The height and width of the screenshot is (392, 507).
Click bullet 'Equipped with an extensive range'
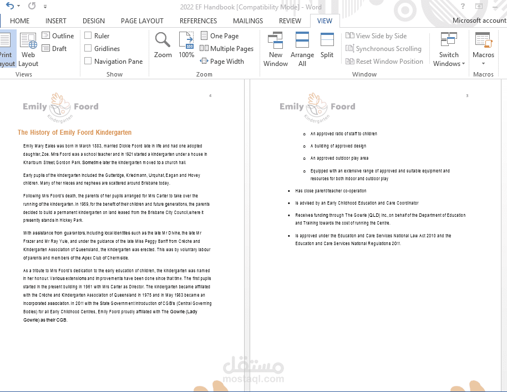[380, 175]
